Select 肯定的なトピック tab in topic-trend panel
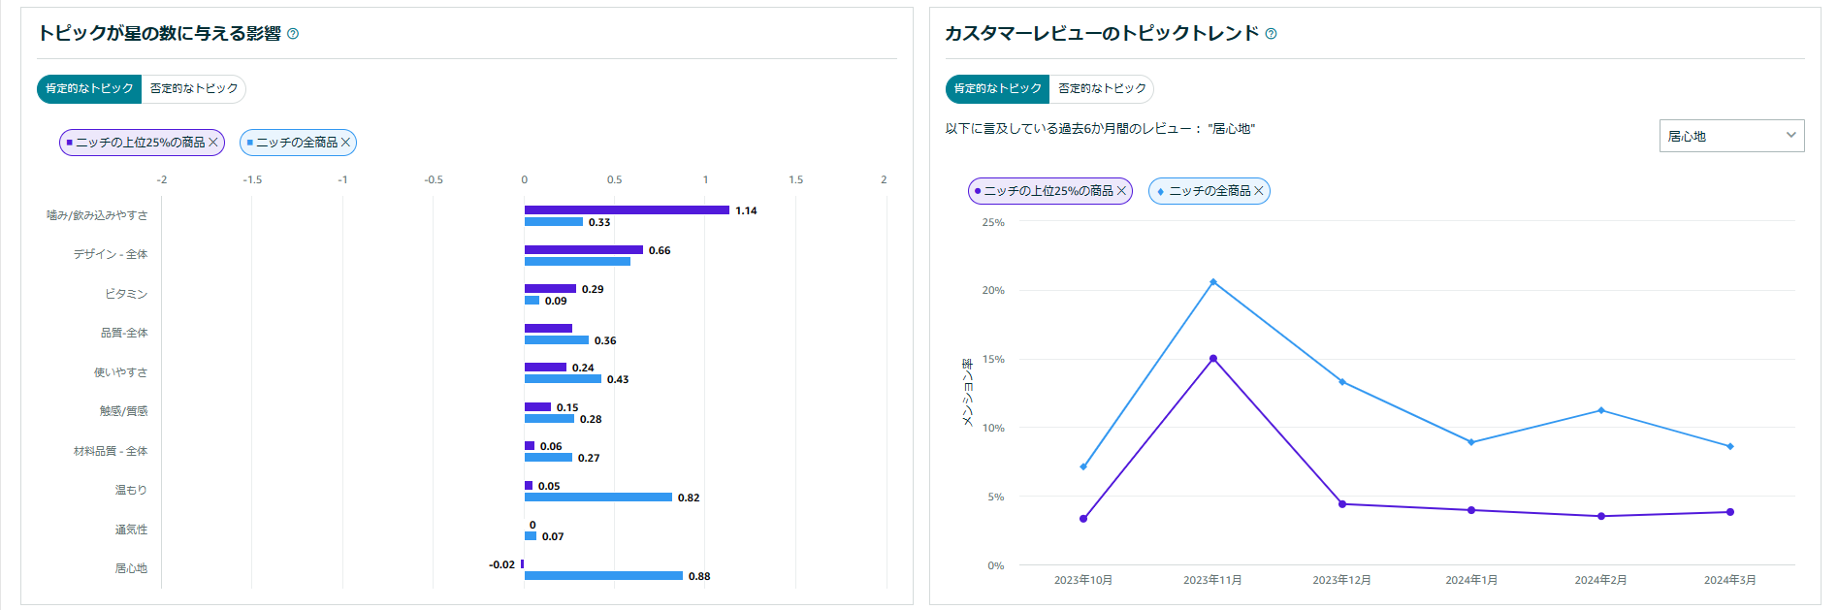The height and width of the screenshot is (610, 1838). [997, 89]
